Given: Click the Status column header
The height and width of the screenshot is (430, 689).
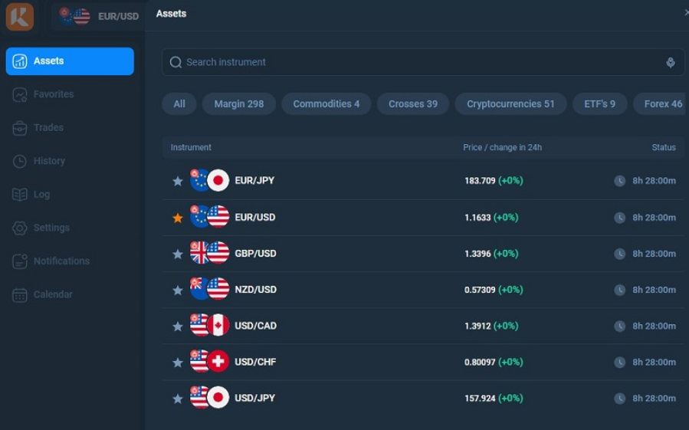Looking at the screenshot, I should click(x=664, y=147).
